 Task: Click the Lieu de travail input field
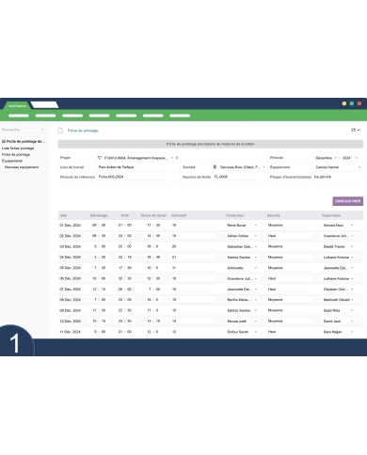(x=131, y=167)
